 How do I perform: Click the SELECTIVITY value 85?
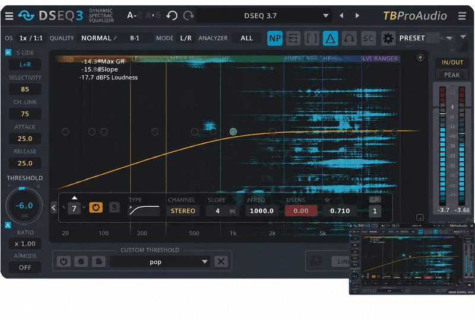pyautogui.click(x=25, y=89)
